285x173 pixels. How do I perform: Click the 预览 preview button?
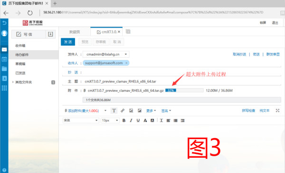[85, 42]
